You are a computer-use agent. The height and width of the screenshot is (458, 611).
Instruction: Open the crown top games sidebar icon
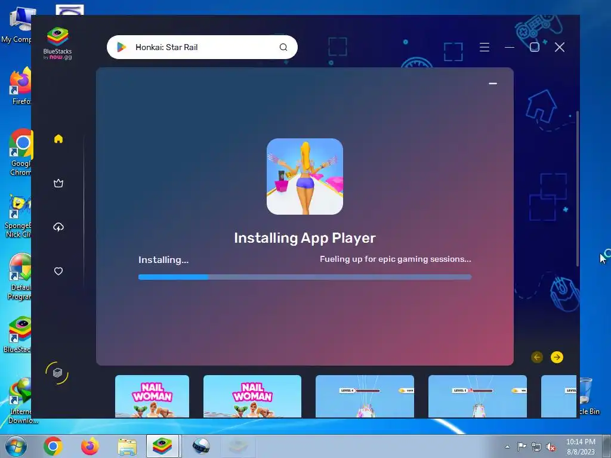pyautogui.click(x=58, y=183)
